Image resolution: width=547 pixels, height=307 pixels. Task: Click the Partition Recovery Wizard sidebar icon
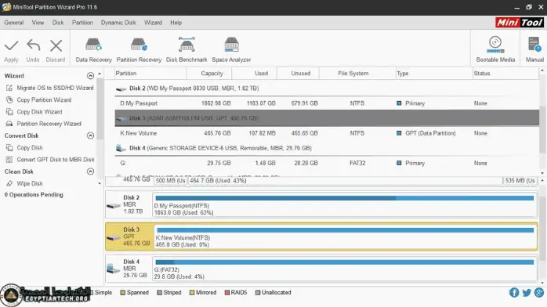click(9, 124)
